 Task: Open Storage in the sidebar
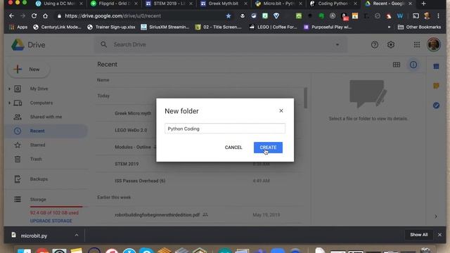[x=38, y=200]
